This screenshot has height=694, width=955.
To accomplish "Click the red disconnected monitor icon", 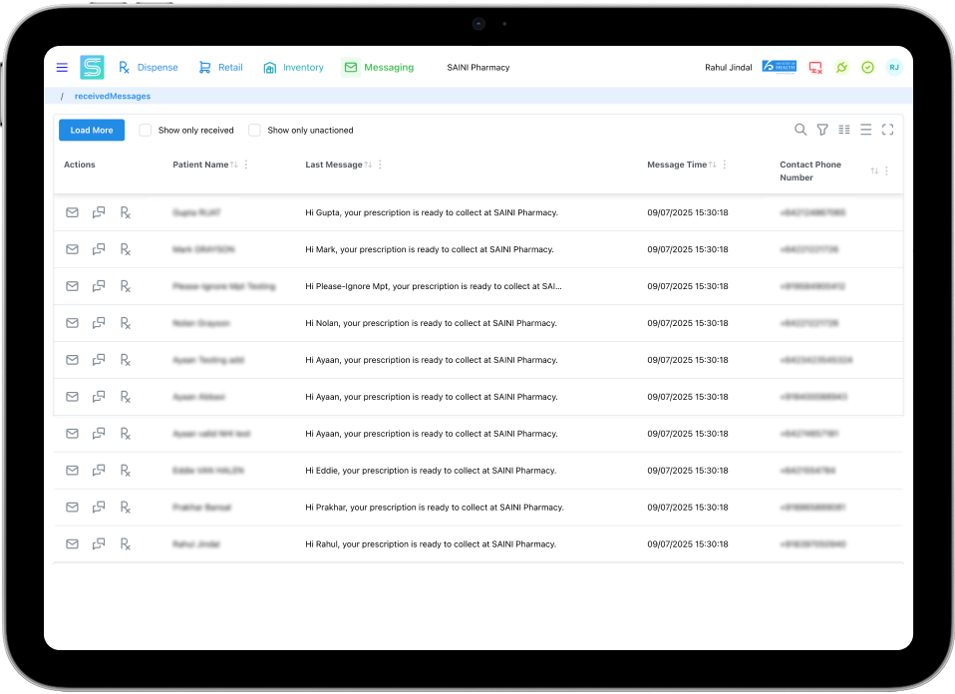I will (815, 68).
